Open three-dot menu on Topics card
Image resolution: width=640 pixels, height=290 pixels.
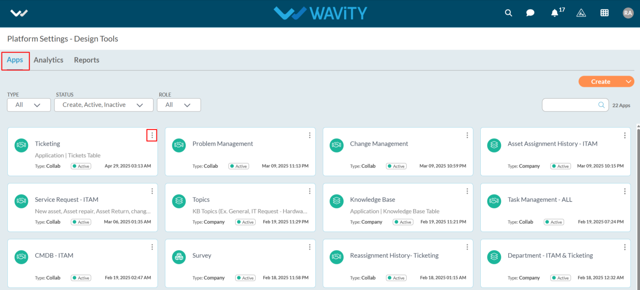click(x=310, y=191)
